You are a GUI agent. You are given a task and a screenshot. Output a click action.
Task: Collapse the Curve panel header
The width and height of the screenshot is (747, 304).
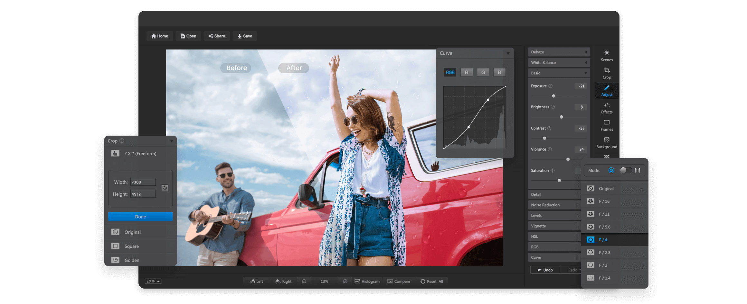pyautogui.click(x=508, y=53)
